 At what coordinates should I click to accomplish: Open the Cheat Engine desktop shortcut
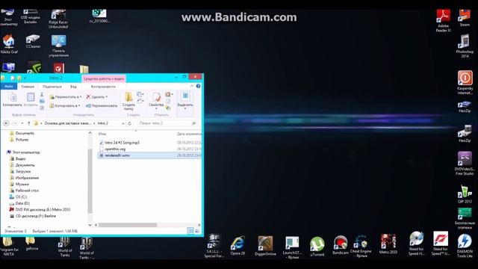point(361,247)
